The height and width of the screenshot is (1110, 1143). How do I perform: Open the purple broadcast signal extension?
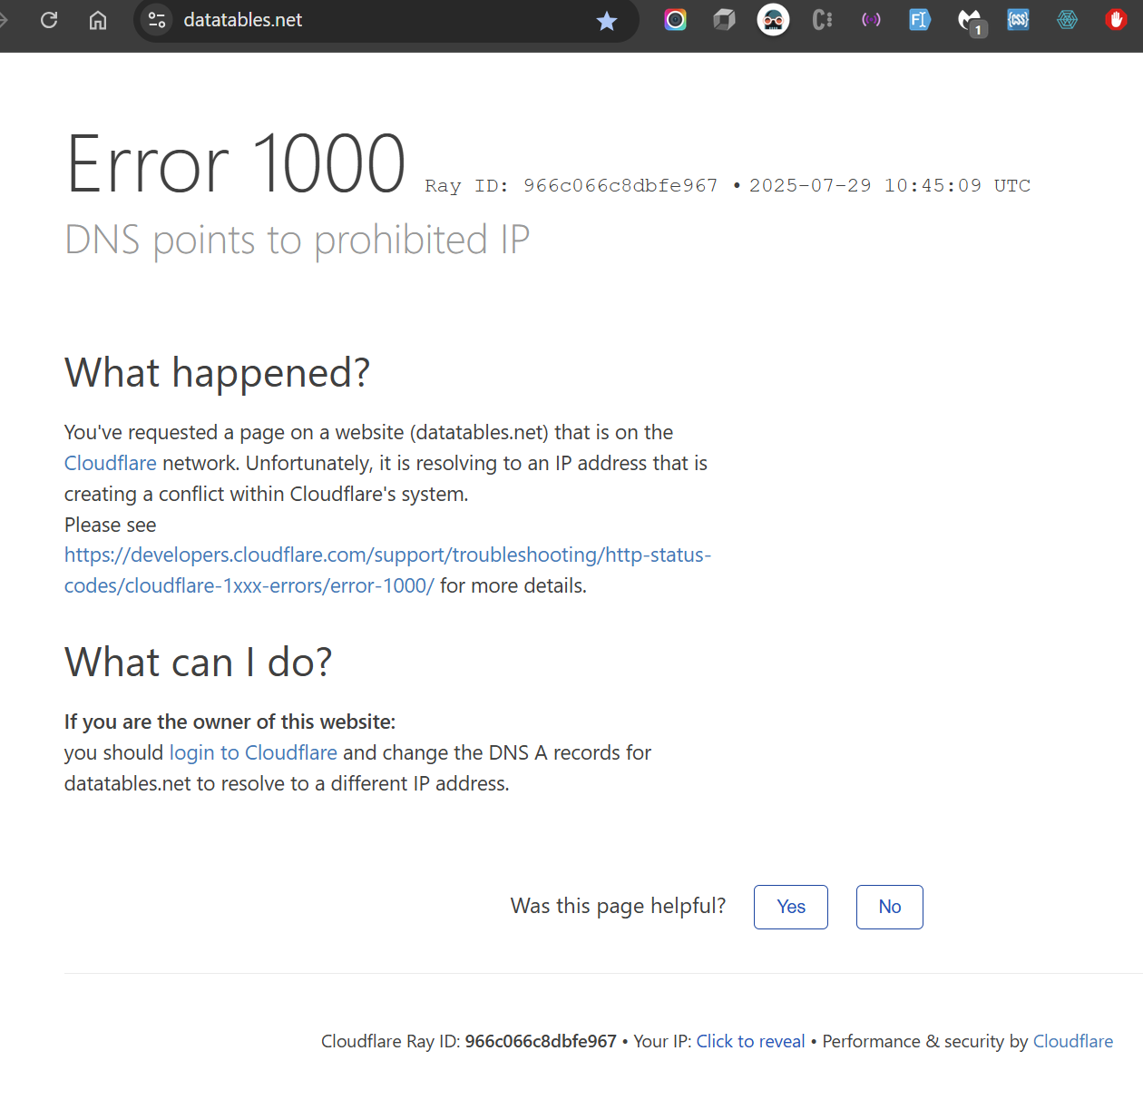(872, 20)
